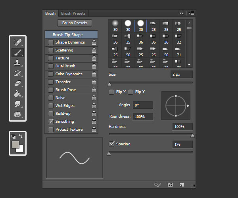The image size is (238, 198).
Task: Click the white background color swatch
Action: [21, 150]
